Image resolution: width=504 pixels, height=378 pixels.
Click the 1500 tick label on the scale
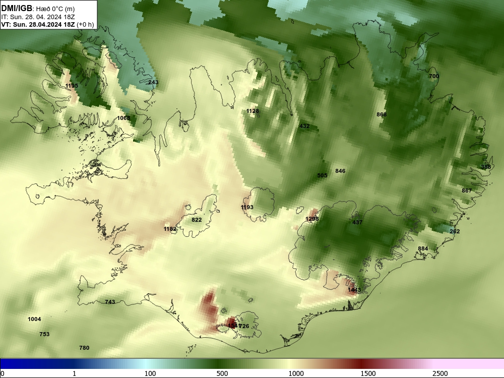coord(368,373)
